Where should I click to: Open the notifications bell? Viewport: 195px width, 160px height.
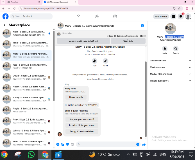point(181,16)
